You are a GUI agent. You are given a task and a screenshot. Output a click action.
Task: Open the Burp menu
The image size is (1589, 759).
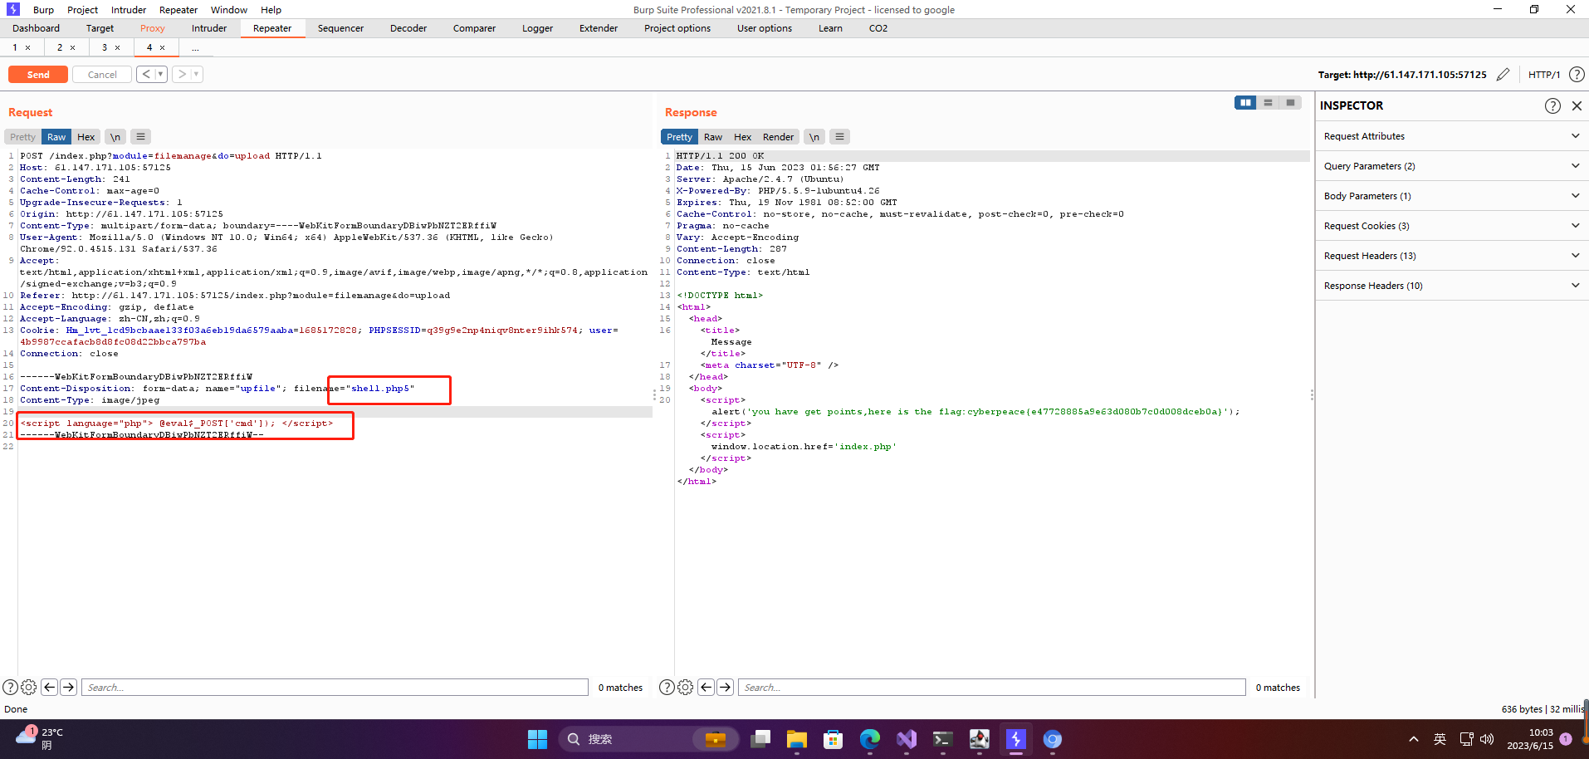[x=43, y=10]
